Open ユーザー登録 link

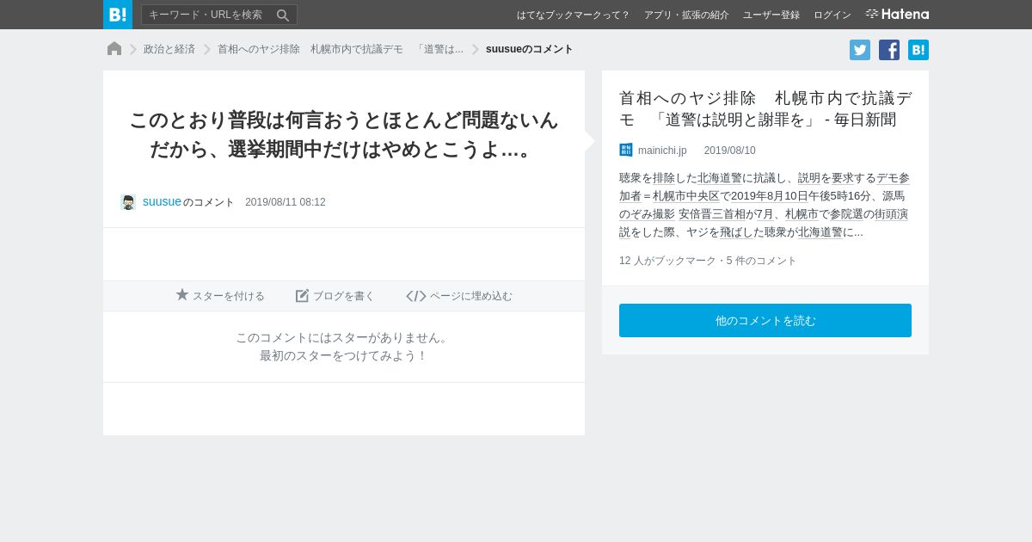click(x=771, y=15)
